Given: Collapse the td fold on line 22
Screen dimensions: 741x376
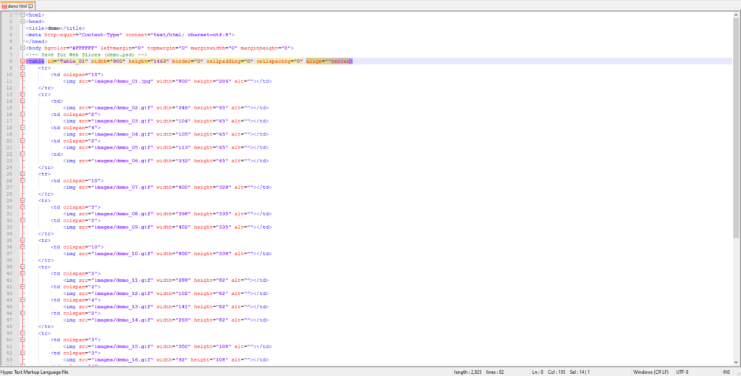Looking at the screenshot, I should click(22, 154).
